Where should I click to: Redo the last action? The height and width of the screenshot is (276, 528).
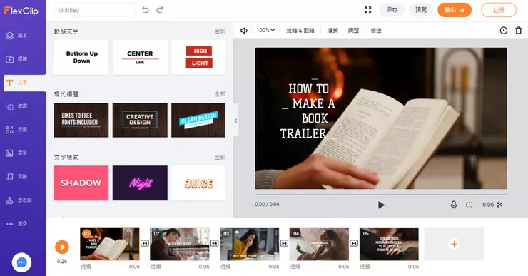pos(160,10)
